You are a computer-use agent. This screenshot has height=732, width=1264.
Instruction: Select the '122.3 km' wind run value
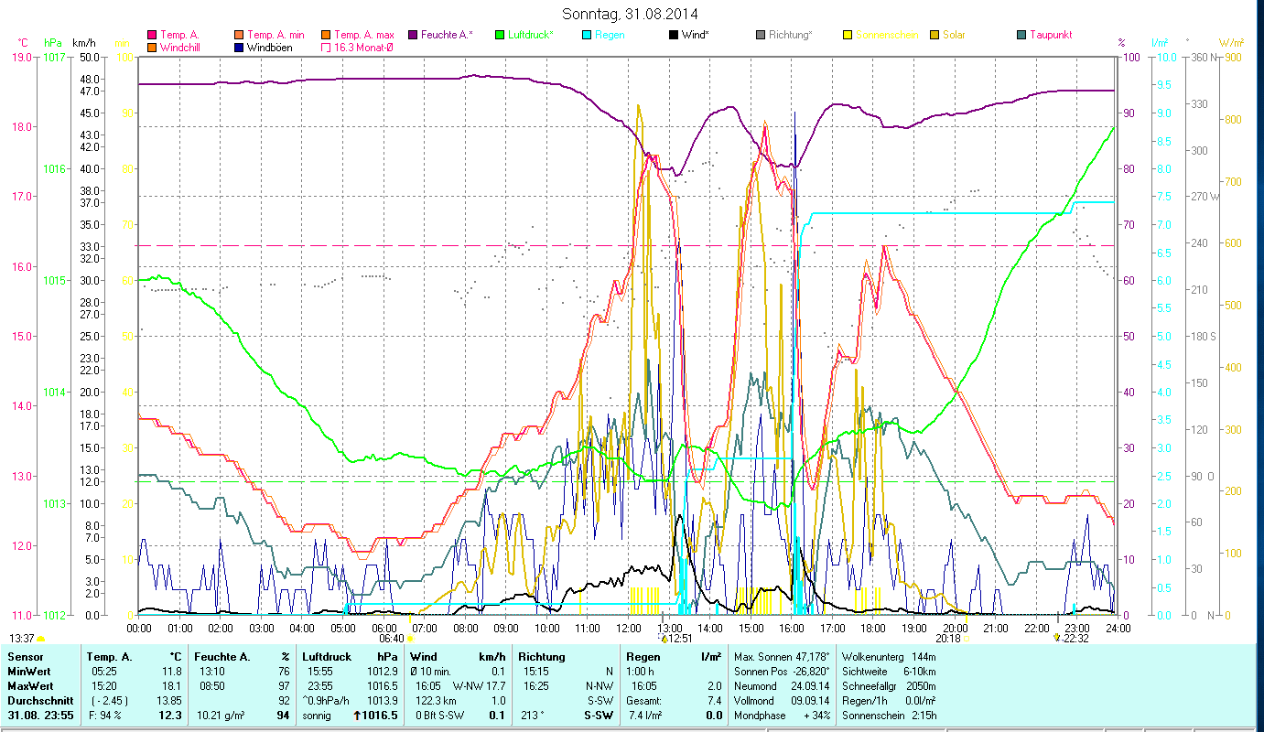437,700
